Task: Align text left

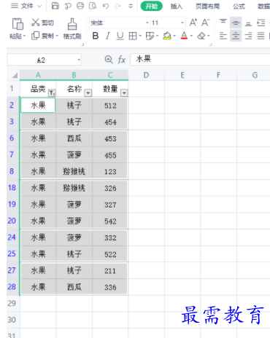Action: click(x=223, y=36)
